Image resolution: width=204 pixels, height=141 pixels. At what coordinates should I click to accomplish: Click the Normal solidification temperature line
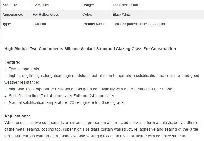(64, 102)
